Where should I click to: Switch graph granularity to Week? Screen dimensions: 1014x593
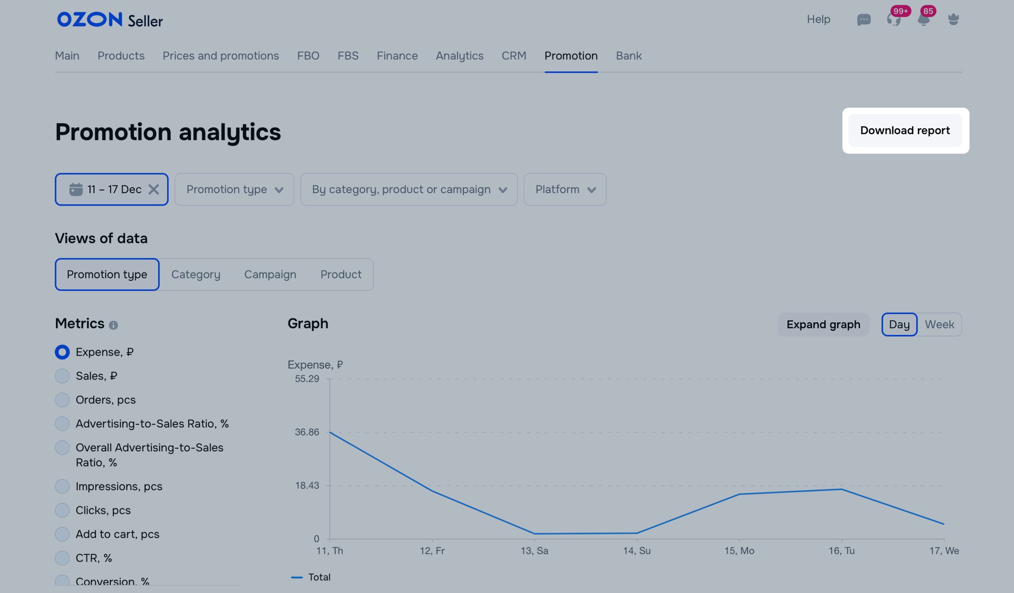pos(939,325)
